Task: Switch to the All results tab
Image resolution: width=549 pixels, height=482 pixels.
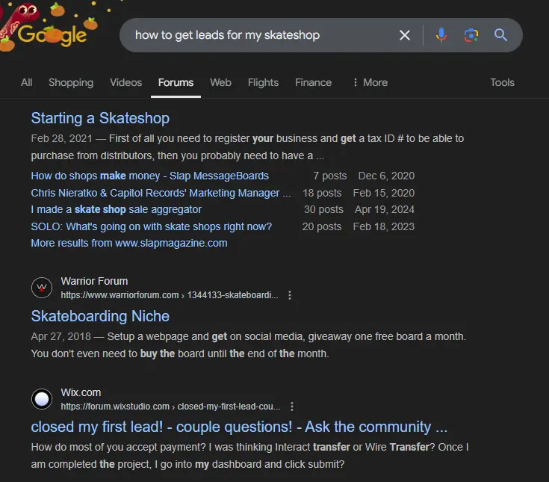Action: [27, 82]
